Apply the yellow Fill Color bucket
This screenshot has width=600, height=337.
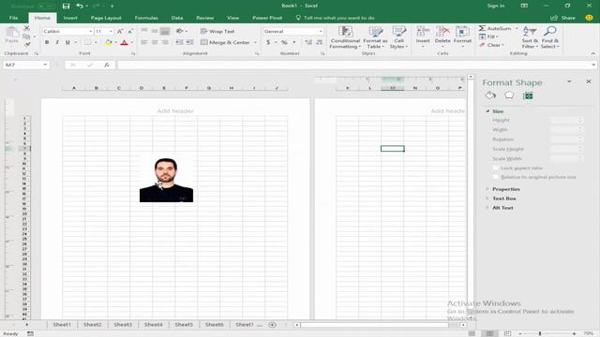click(109, 42)
